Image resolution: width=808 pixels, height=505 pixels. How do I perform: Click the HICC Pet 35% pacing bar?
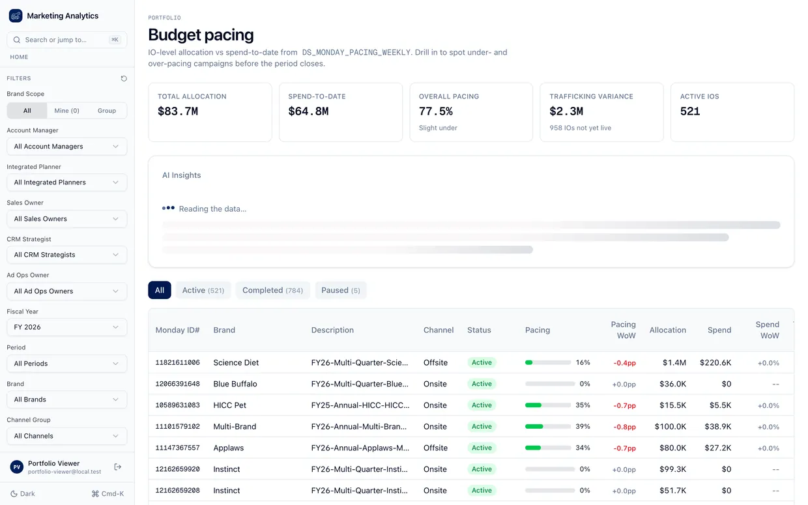pos(548,405)
